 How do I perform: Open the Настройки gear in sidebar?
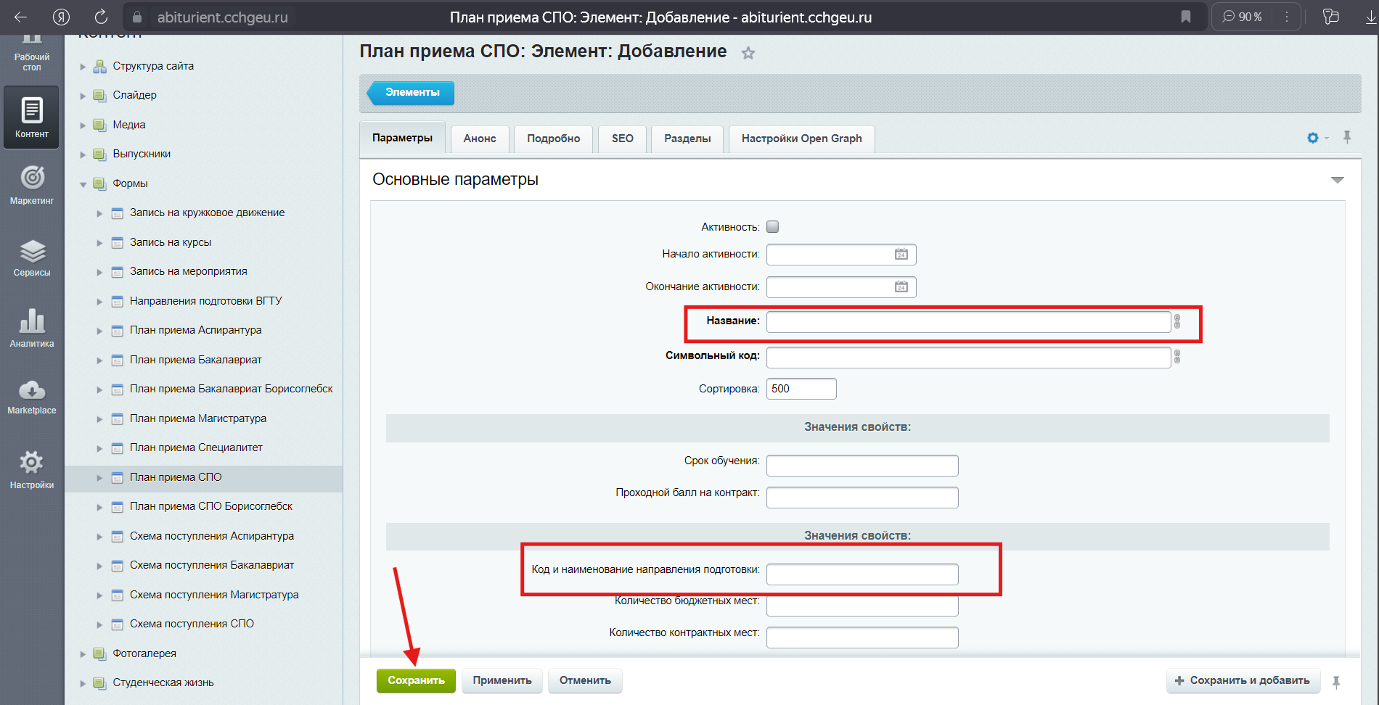32,469
